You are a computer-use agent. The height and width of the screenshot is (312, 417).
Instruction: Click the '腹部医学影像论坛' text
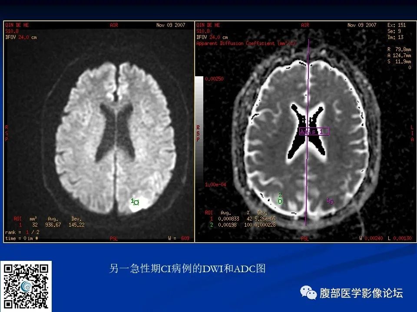coord(361,293)
